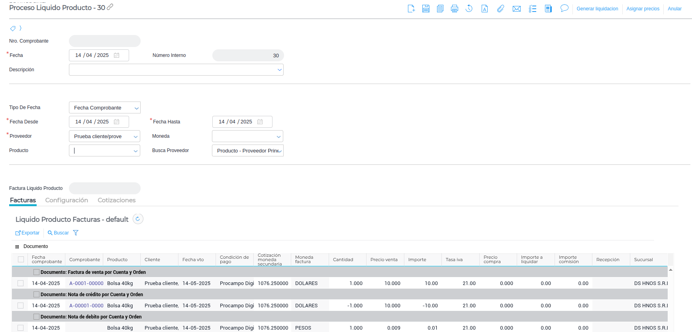The height and width of the screenshot is (332, 692).
Task: Open comprobante link A-0001-00000
Action: tap(86, 283)
